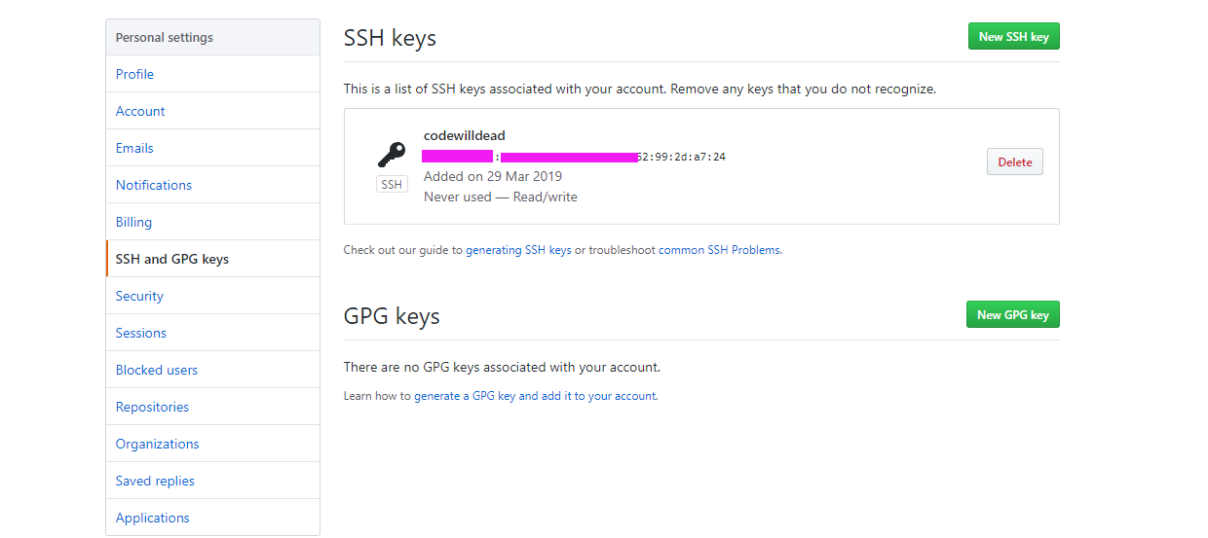Select Saved replies menu item

tap(155, 481)
